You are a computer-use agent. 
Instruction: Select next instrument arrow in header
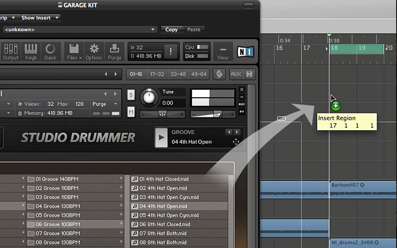click(115, 94)
